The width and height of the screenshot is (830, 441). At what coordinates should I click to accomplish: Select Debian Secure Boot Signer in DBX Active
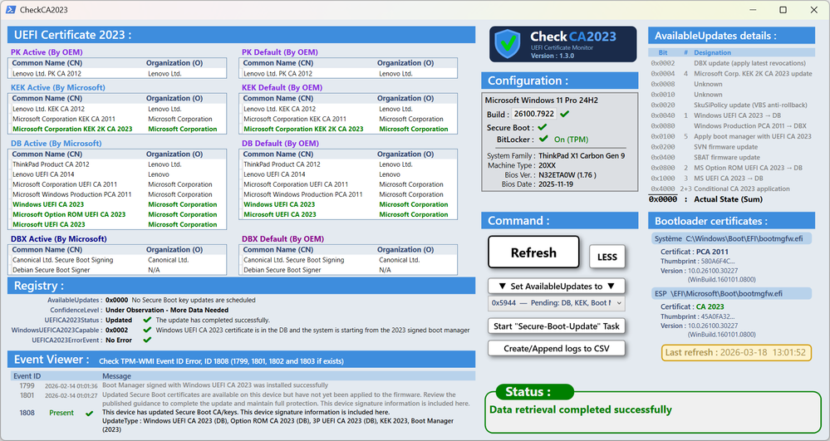(x=117, y=271)
